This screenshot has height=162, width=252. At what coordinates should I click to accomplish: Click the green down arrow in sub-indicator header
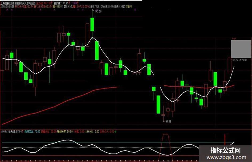click(x=115, y=132)
